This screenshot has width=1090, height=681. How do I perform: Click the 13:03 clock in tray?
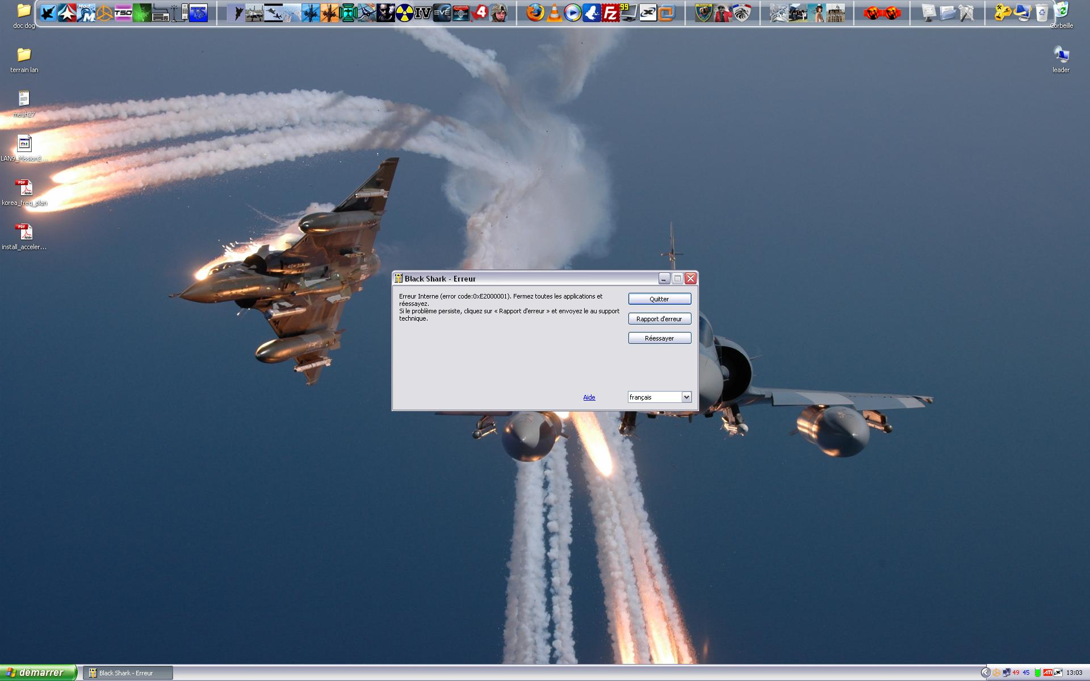[x=1074, y=673]
